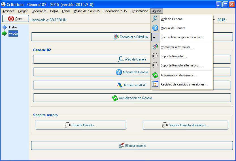Click the Modelo en AEAT button label
The width and height of the screenshot is (236, 161).
135,85
